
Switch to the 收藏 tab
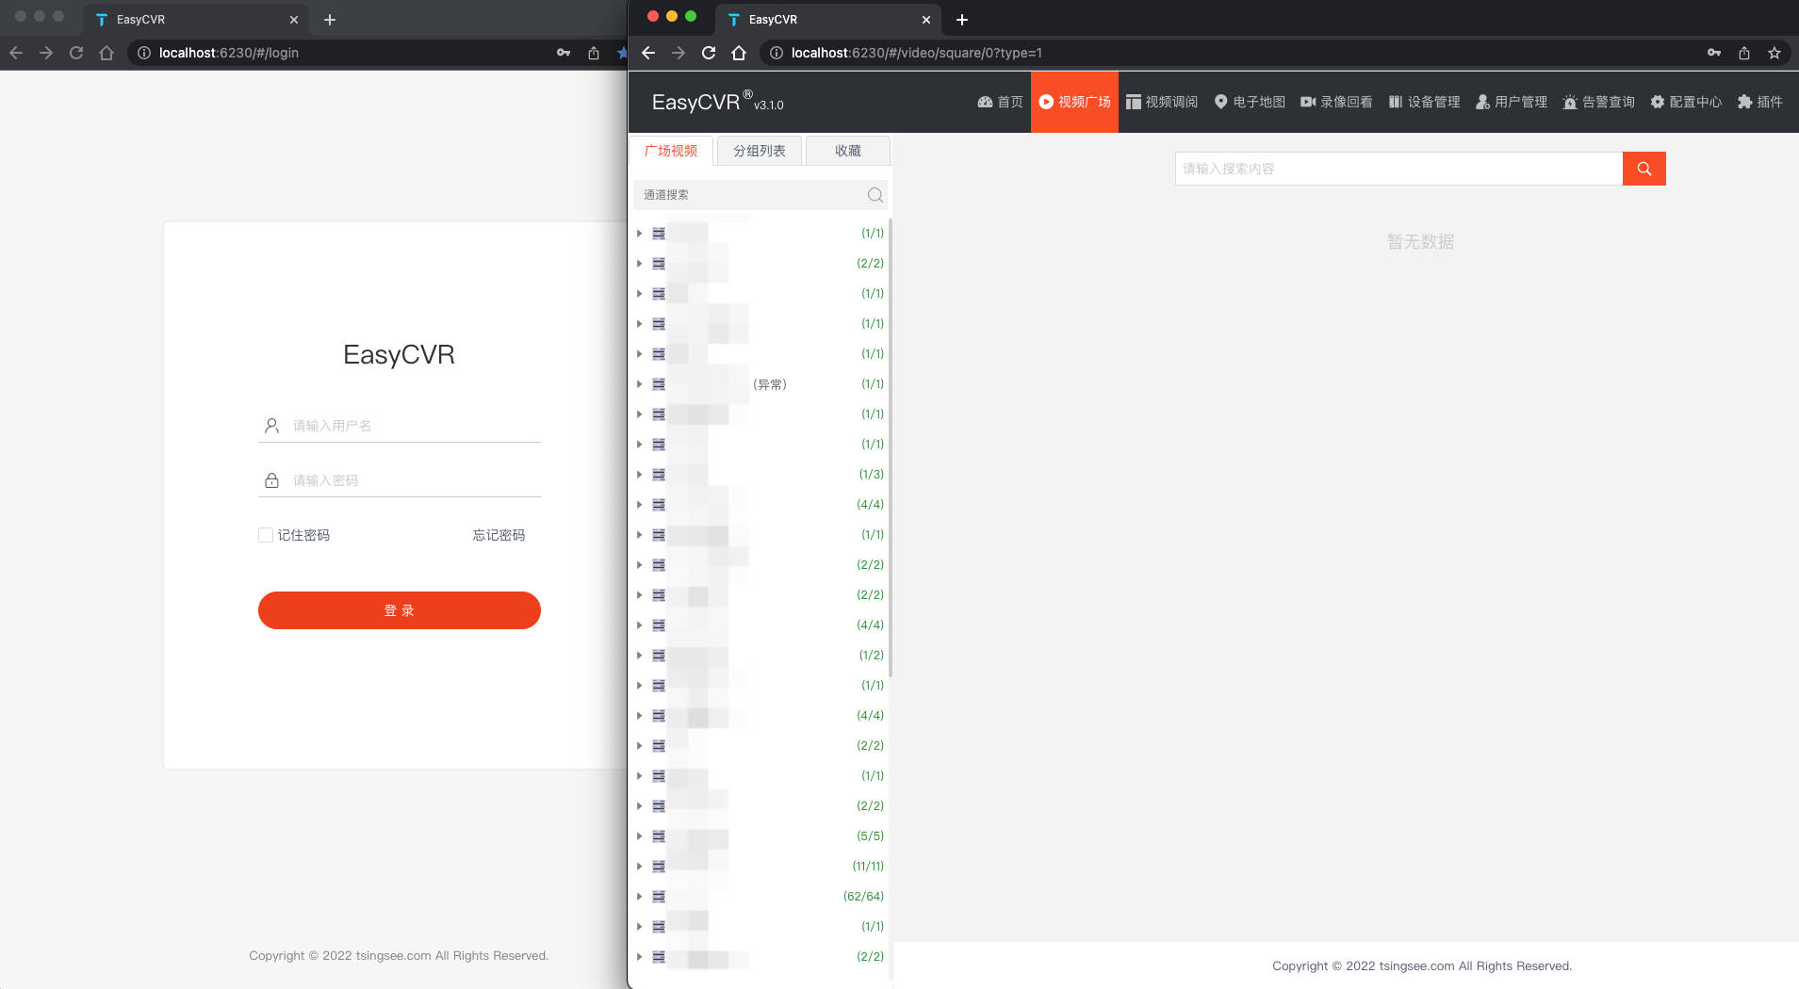[x=848, y=151]
